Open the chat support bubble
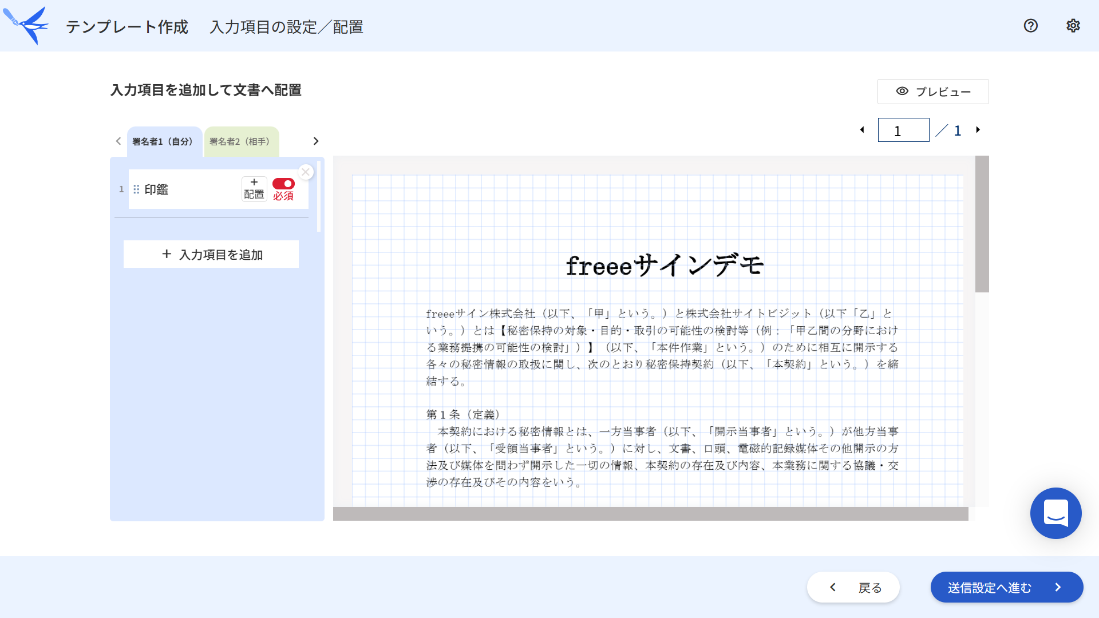1099x618 pixels. 1055,513
